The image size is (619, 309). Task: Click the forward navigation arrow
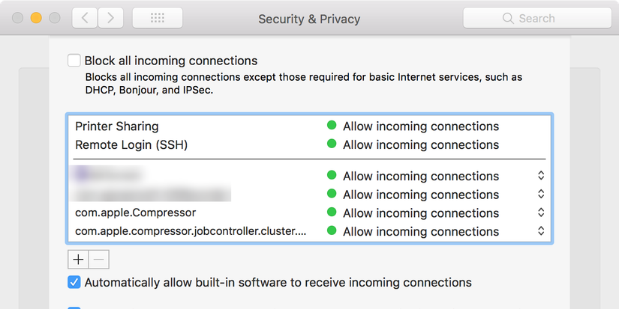110,18
